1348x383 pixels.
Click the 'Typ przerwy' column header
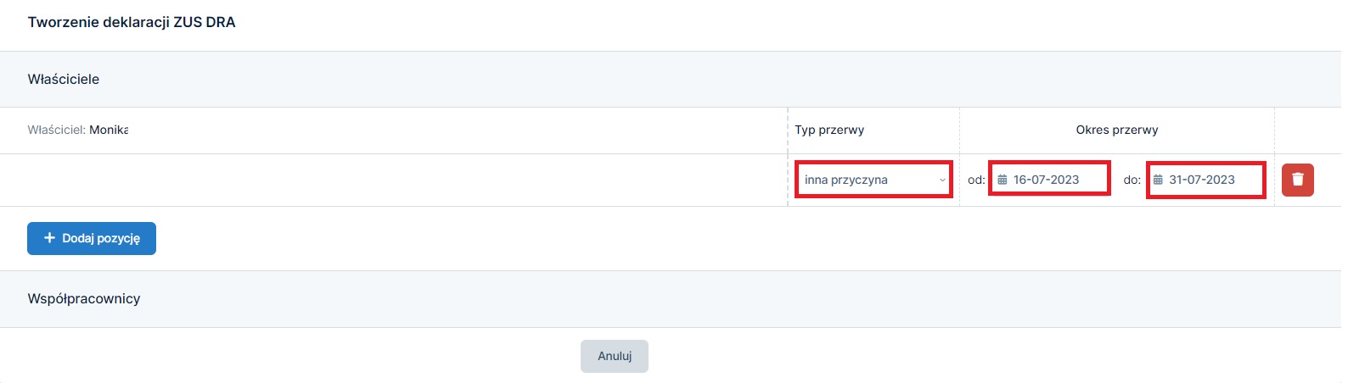(829, 130)
